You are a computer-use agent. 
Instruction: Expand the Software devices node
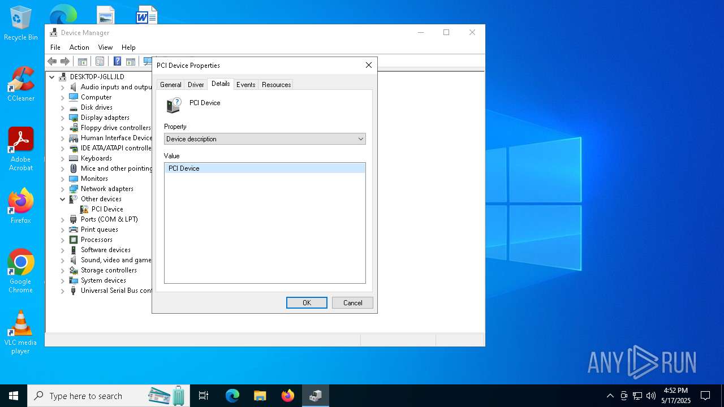[63, 250]
